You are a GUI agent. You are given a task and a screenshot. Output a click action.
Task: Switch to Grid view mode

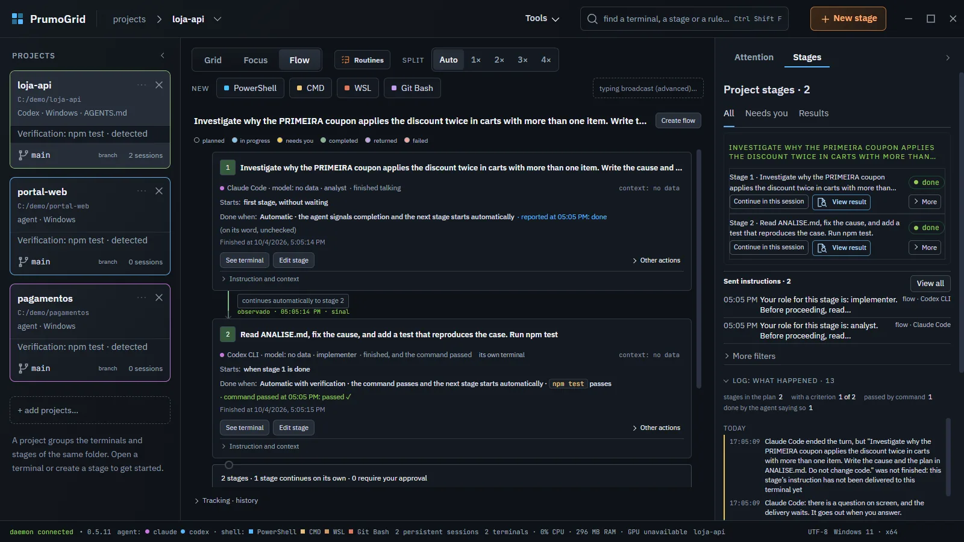(213, 60)
